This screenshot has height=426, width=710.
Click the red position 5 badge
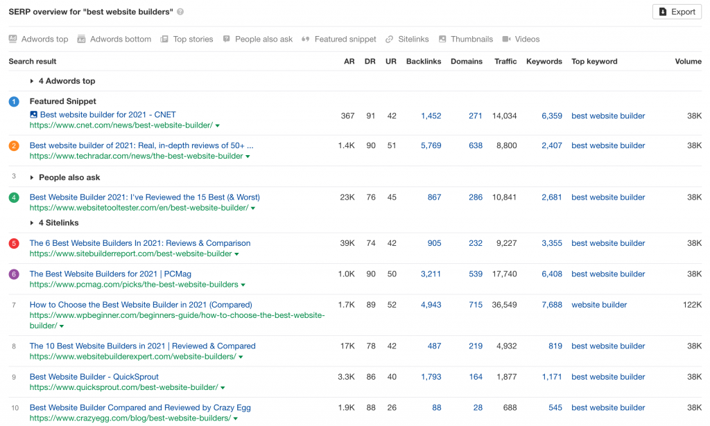pyautogui.click(x=14, y=243)
